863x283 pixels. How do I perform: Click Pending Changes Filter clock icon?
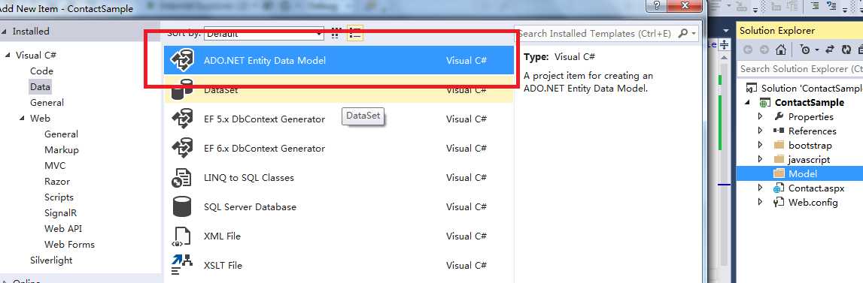(805, 50)
